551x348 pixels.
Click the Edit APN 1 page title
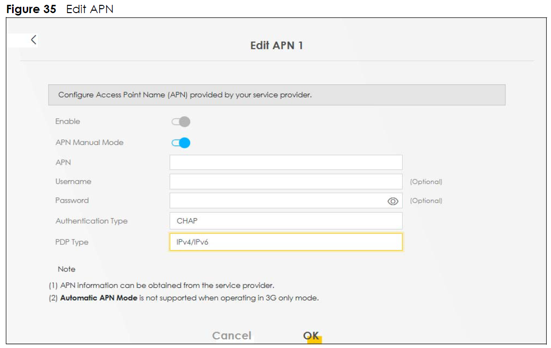coord(276,46)
